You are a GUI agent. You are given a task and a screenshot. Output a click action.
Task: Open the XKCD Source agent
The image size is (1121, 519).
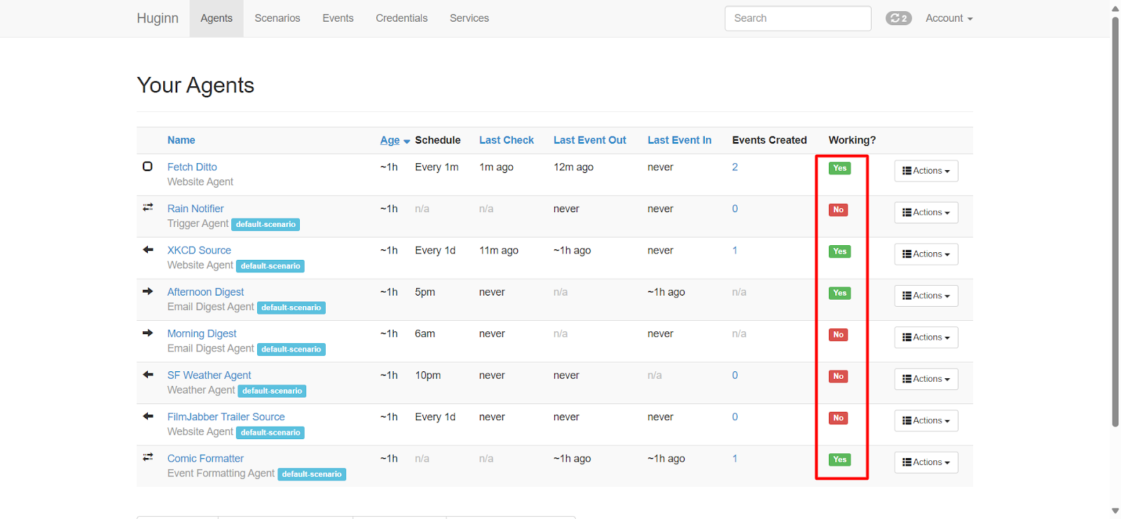pyautogui.click(x=199, y=250)
